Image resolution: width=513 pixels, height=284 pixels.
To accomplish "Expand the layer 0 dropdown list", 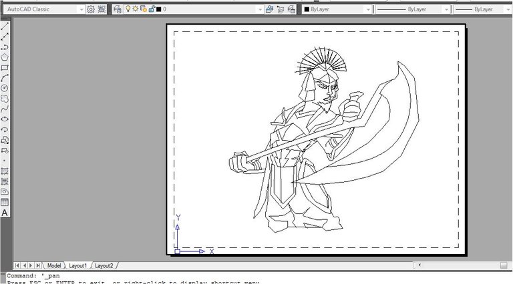I will 260,9.
